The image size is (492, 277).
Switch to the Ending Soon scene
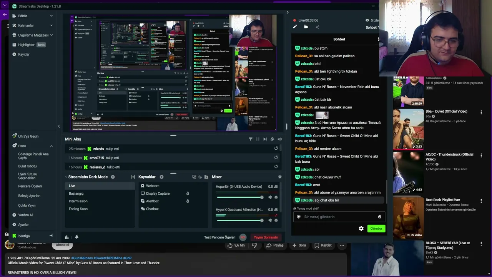pos(100,209)
